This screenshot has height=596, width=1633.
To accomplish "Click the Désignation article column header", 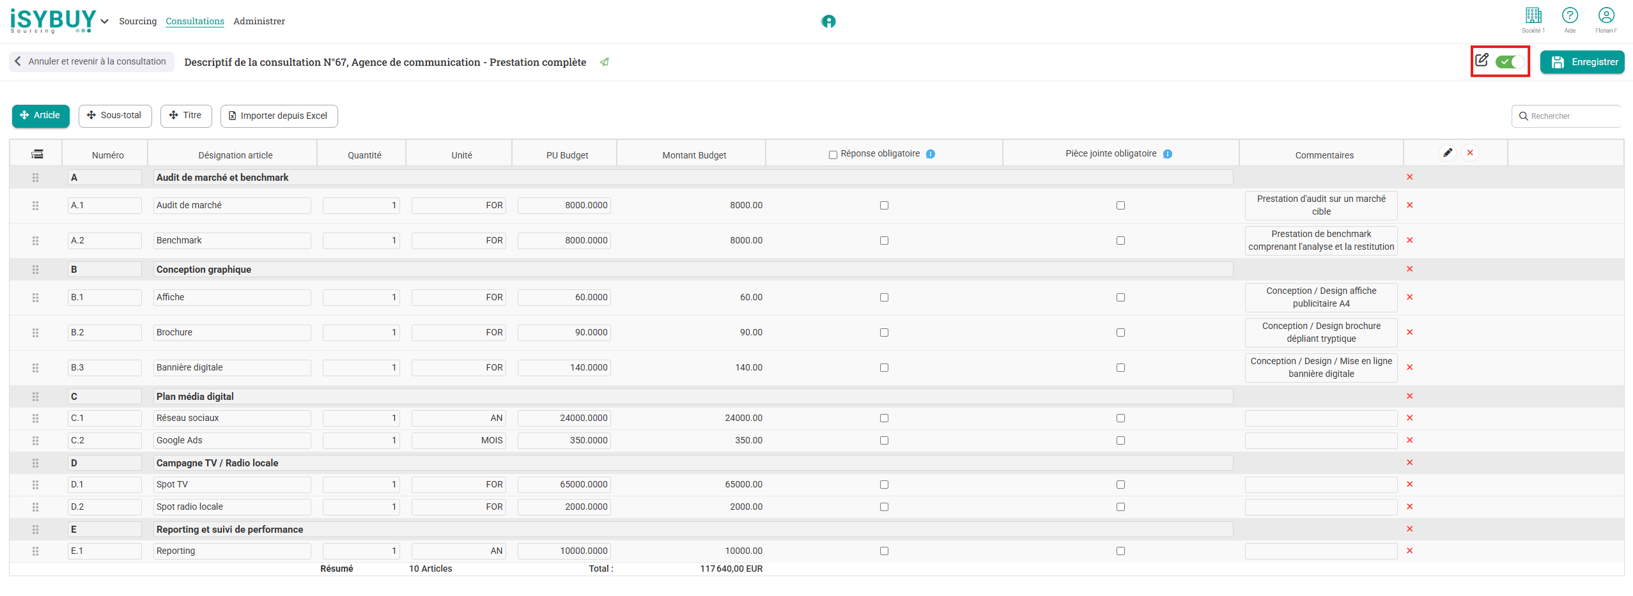I will coord(235,155).
